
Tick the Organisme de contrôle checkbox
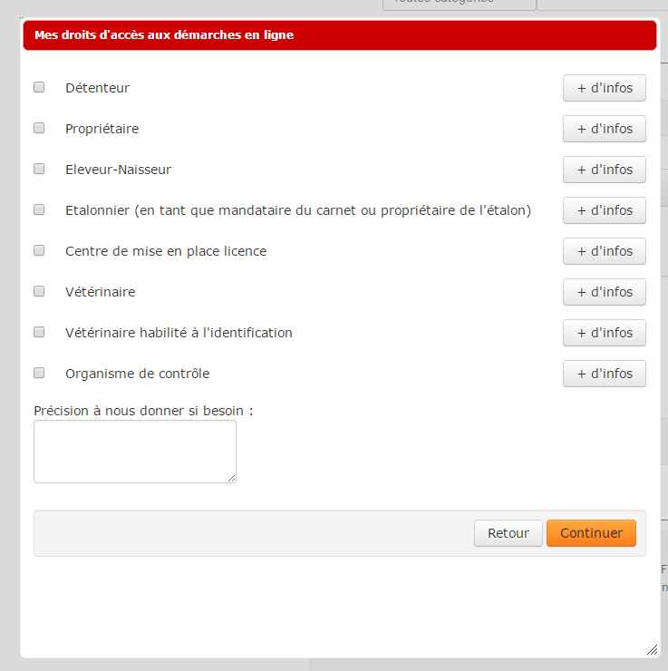pos(39,373)
